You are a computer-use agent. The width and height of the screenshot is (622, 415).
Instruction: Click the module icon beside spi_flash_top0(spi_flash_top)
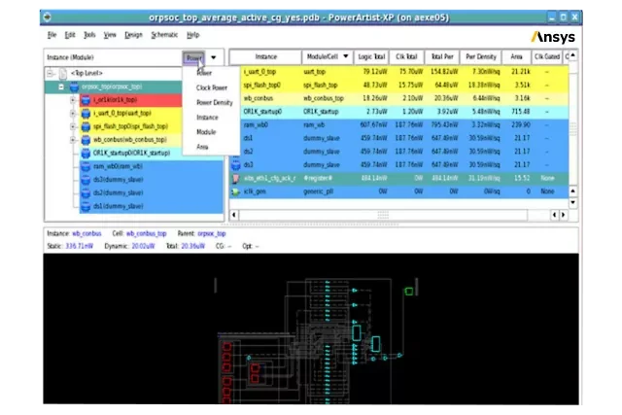coord(86,126)
